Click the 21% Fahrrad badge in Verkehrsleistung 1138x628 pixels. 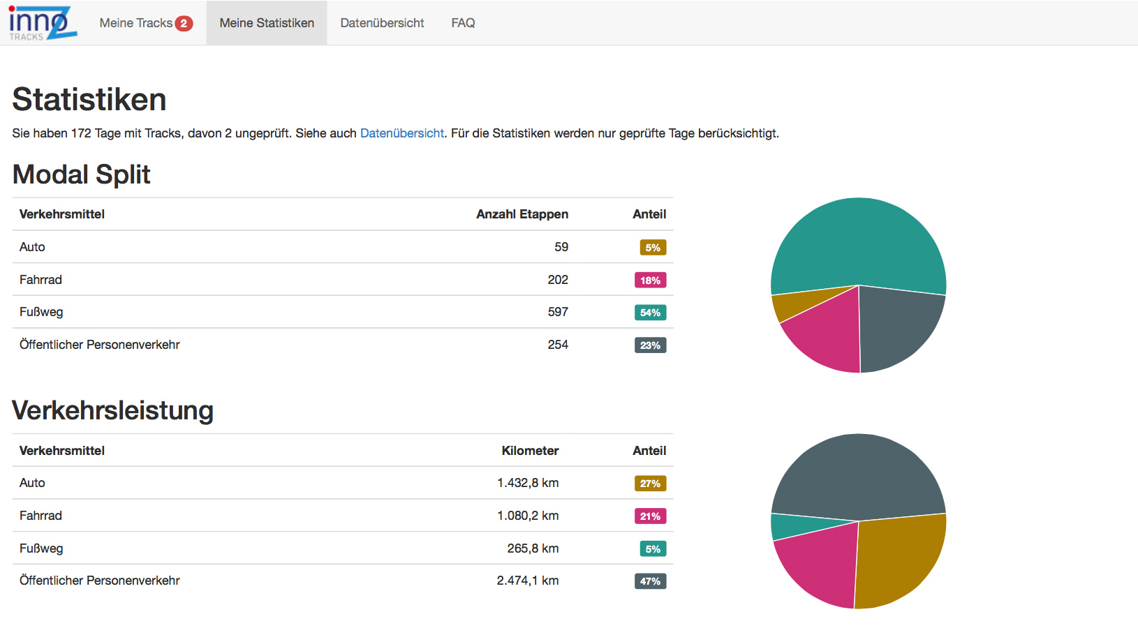click(650, 516)
